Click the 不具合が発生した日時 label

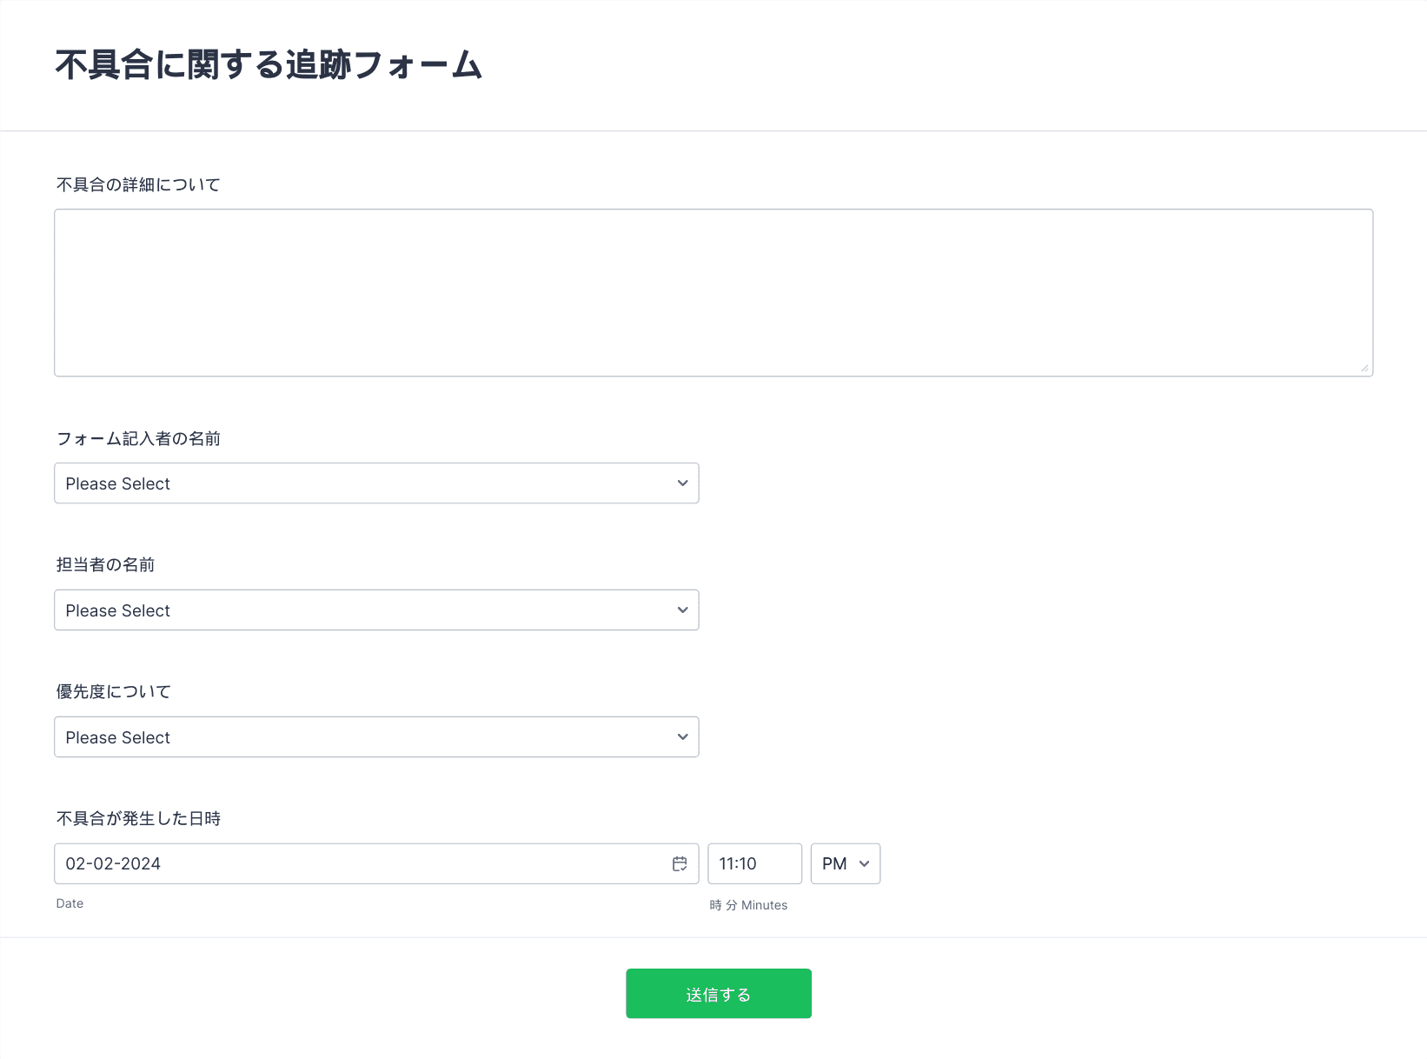(138, 818)
